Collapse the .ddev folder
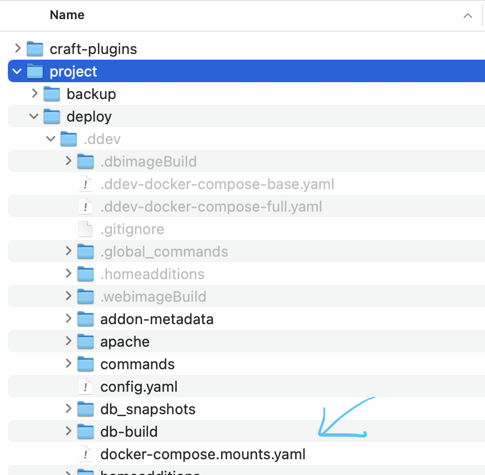Viewport: 485px width, 475px height. (x=51, y=139)
